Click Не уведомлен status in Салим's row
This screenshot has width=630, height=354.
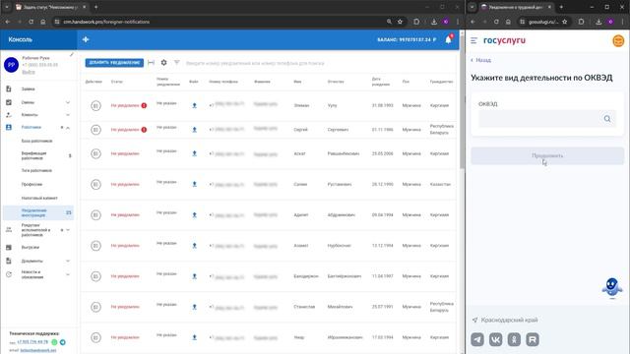click(125, 184)
